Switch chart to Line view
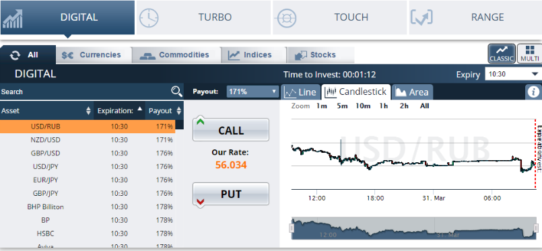The image size is (542, 251). pos(300,92)
